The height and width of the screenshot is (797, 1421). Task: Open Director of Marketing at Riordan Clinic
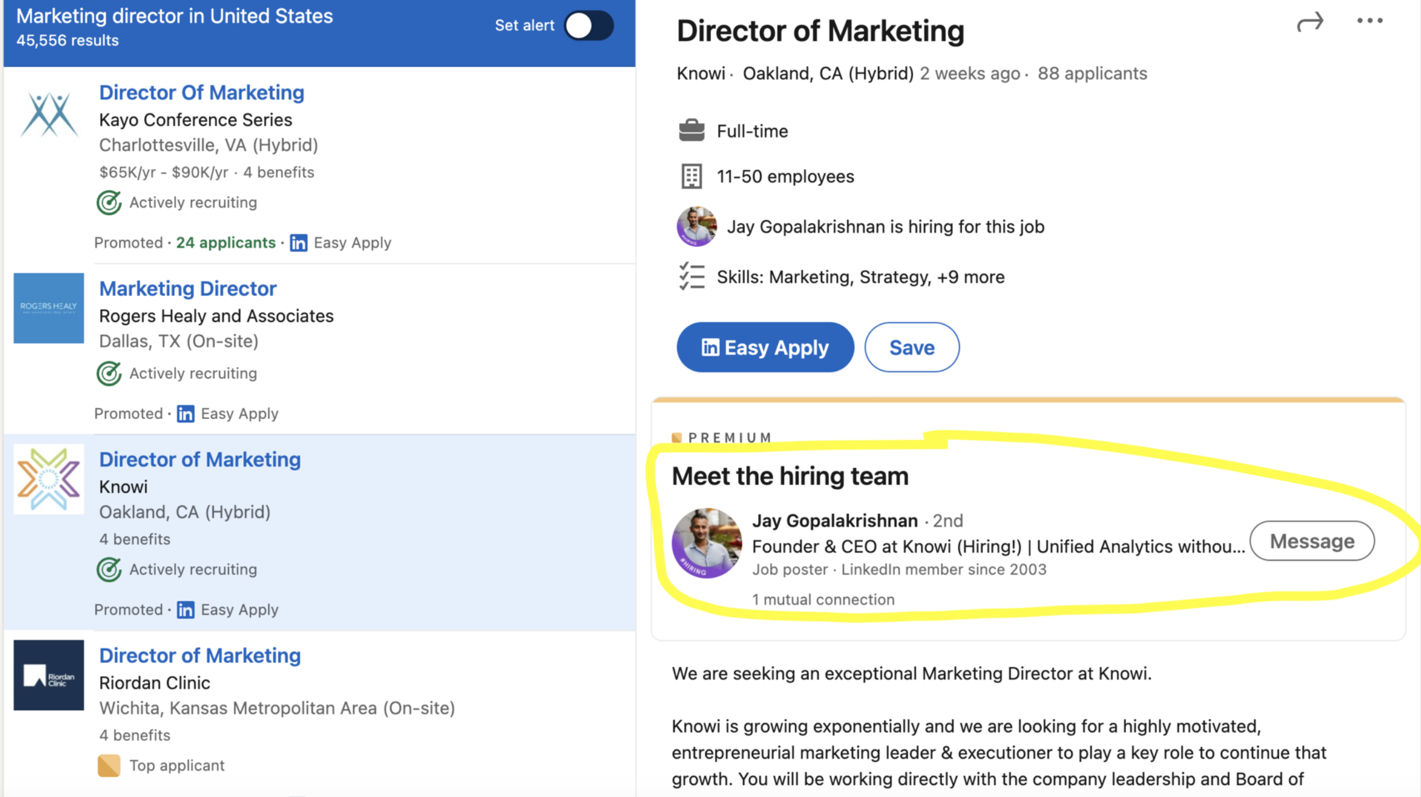point(200,655)
